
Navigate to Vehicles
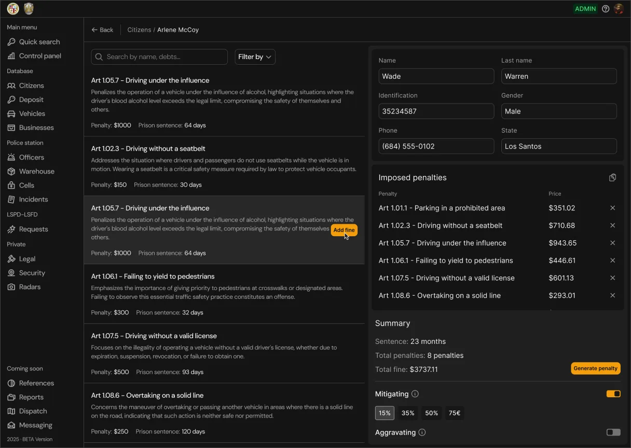[26, 113]
